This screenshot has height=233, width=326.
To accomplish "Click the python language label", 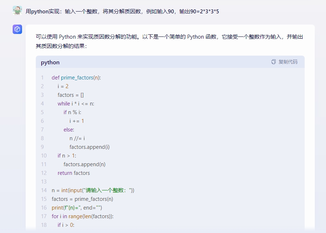I will click(x=50, y=62).
